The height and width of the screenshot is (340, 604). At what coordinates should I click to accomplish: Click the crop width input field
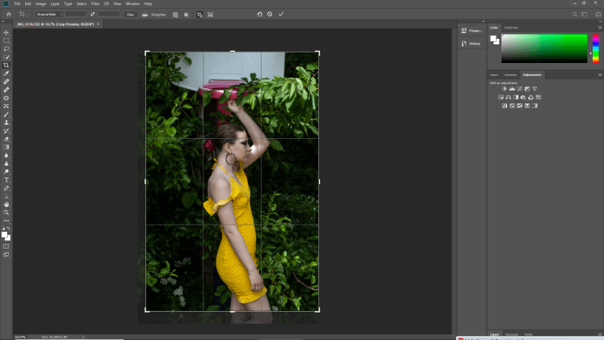click(x=75, y=15)
